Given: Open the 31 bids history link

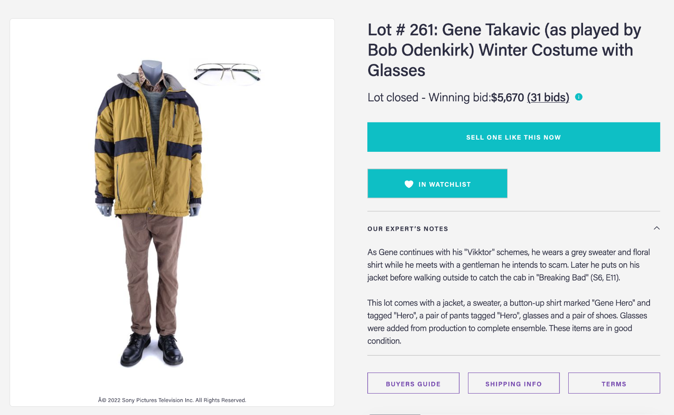Looking at the screenshot, I should 548,98.
